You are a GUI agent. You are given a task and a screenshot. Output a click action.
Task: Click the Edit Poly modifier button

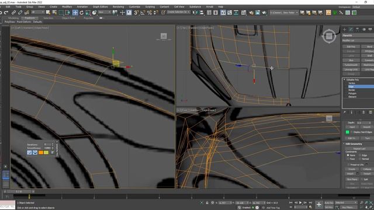[x=351, y=47]
